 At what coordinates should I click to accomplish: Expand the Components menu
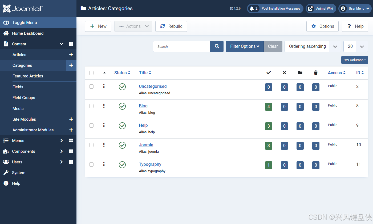[23, 151]
